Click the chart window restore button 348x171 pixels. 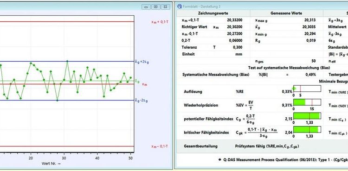[x=156, y=7]
